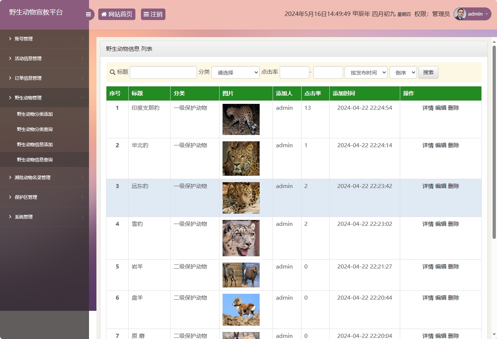Click the admin user avatar
This screenshot has height=339, width=497.
coord(460,14)
